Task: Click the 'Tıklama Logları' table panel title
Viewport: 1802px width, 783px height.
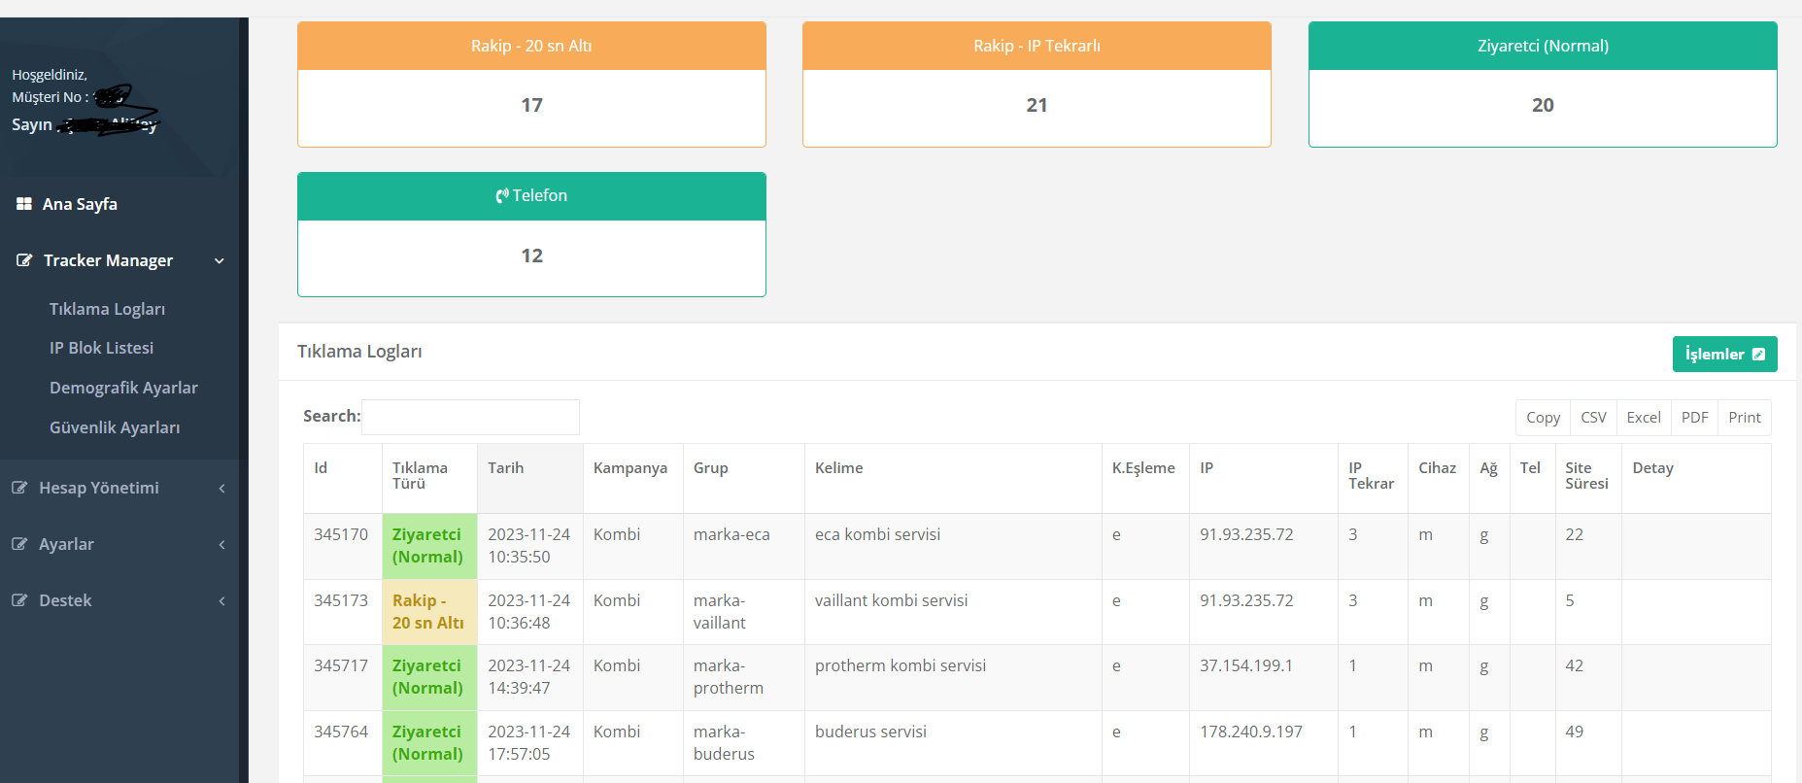Action: coord(359,352)
